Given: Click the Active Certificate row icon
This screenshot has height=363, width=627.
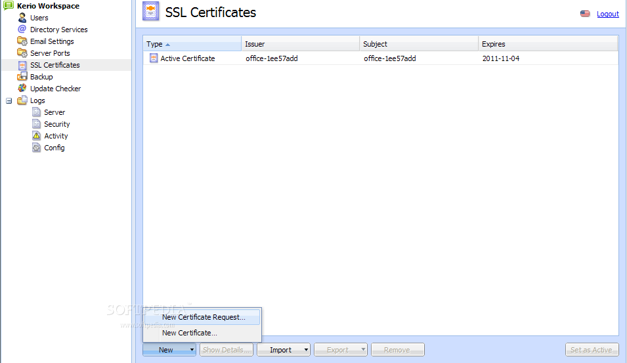Looking at the screenshot, I should [x=154, y=58].
